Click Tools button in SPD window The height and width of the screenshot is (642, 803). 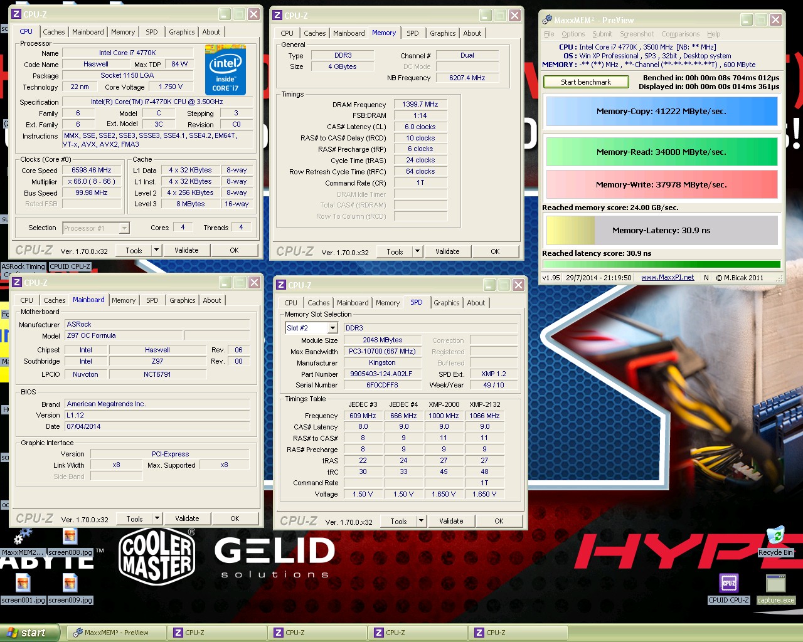click(398, 521)
